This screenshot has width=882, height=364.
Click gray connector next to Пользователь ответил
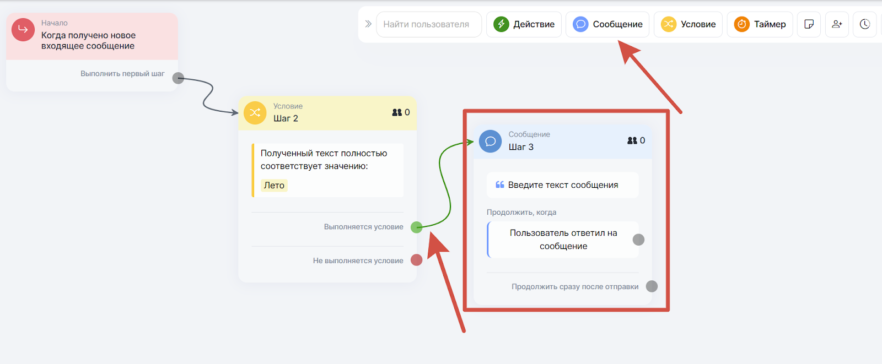coord(638,240)
